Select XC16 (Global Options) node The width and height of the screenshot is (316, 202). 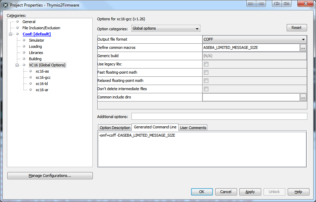[47, 65]
